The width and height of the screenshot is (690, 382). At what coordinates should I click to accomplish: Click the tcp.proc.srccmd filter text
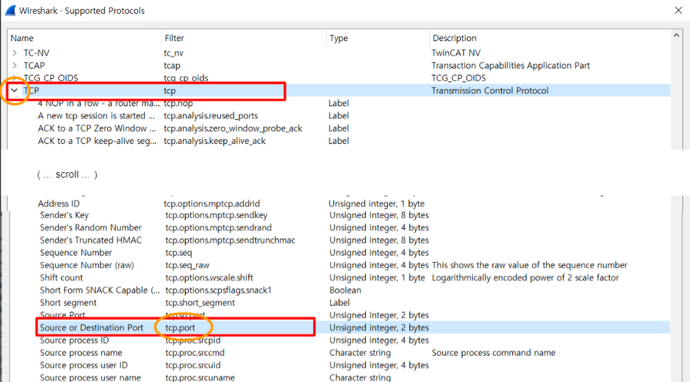195,353
